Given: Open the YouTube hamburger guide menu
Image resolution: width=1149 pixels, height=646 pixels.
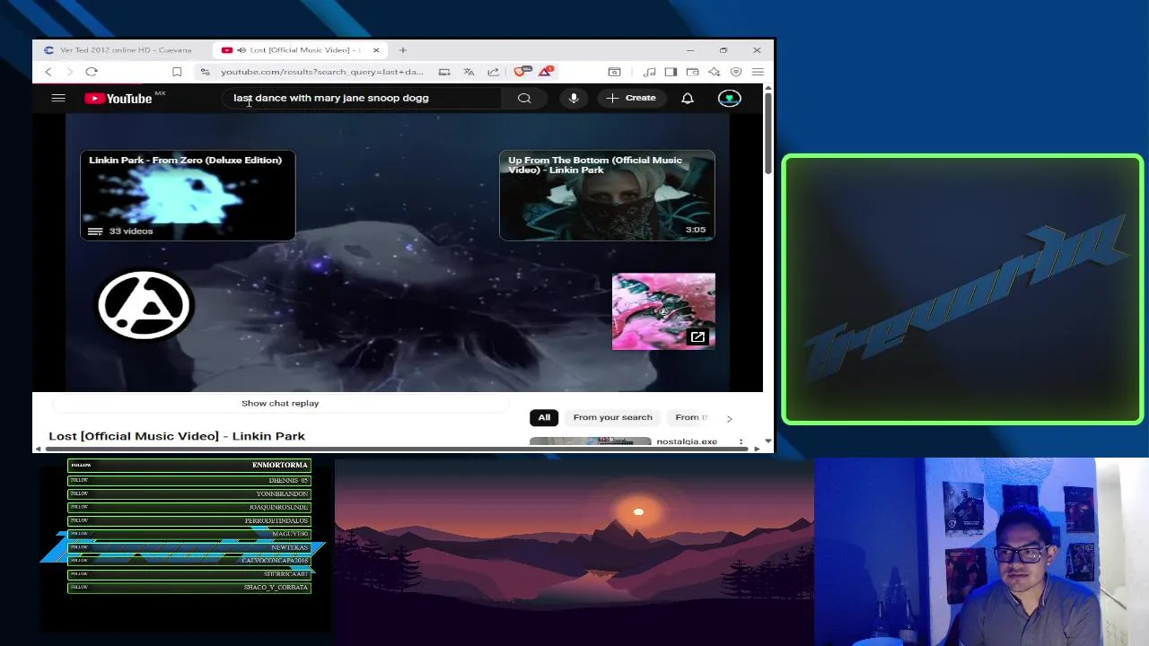Looking at the screenshot, I should click(x=58, y=98).
